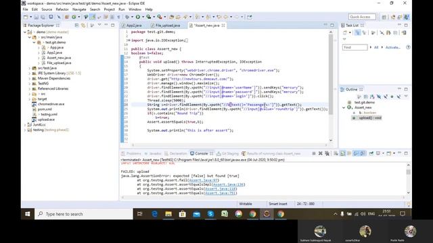
Task: Collapse the Assert_new class in Outline
Action: pyautogui.click(x=344, y=108)
